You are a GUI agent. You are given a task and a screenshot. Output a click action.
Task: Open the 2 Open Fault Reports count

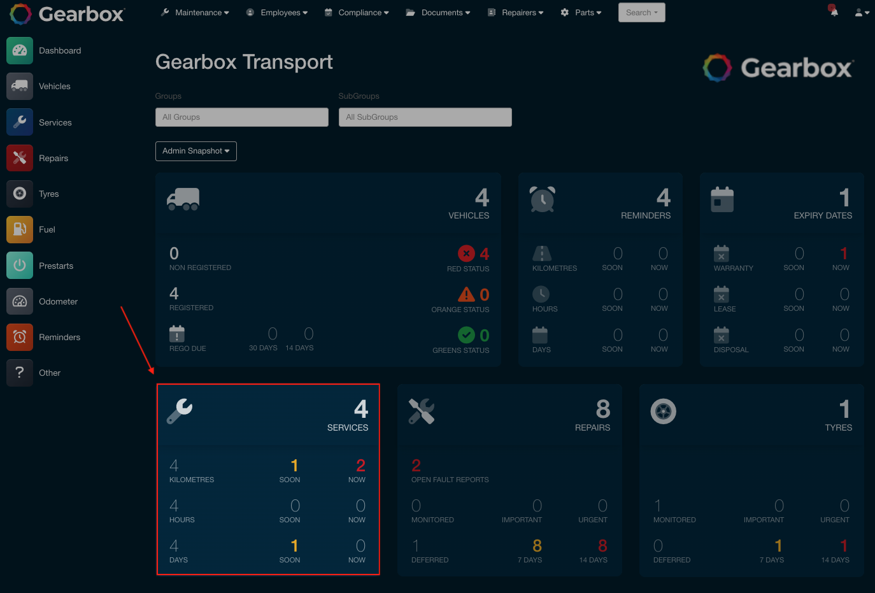pyautogui.click(x=416, y=466)
